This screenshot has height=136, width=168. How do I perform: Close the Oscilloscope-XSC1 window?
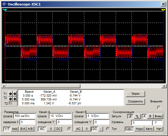coord(163,4)
